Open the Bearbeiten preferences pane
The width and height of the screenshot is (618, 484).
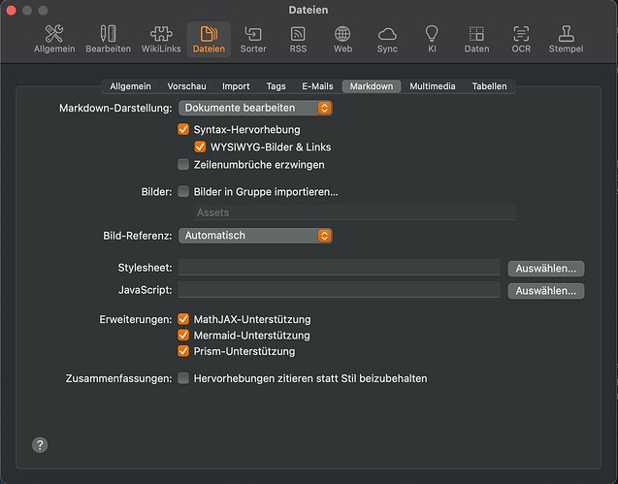[108, 39]
